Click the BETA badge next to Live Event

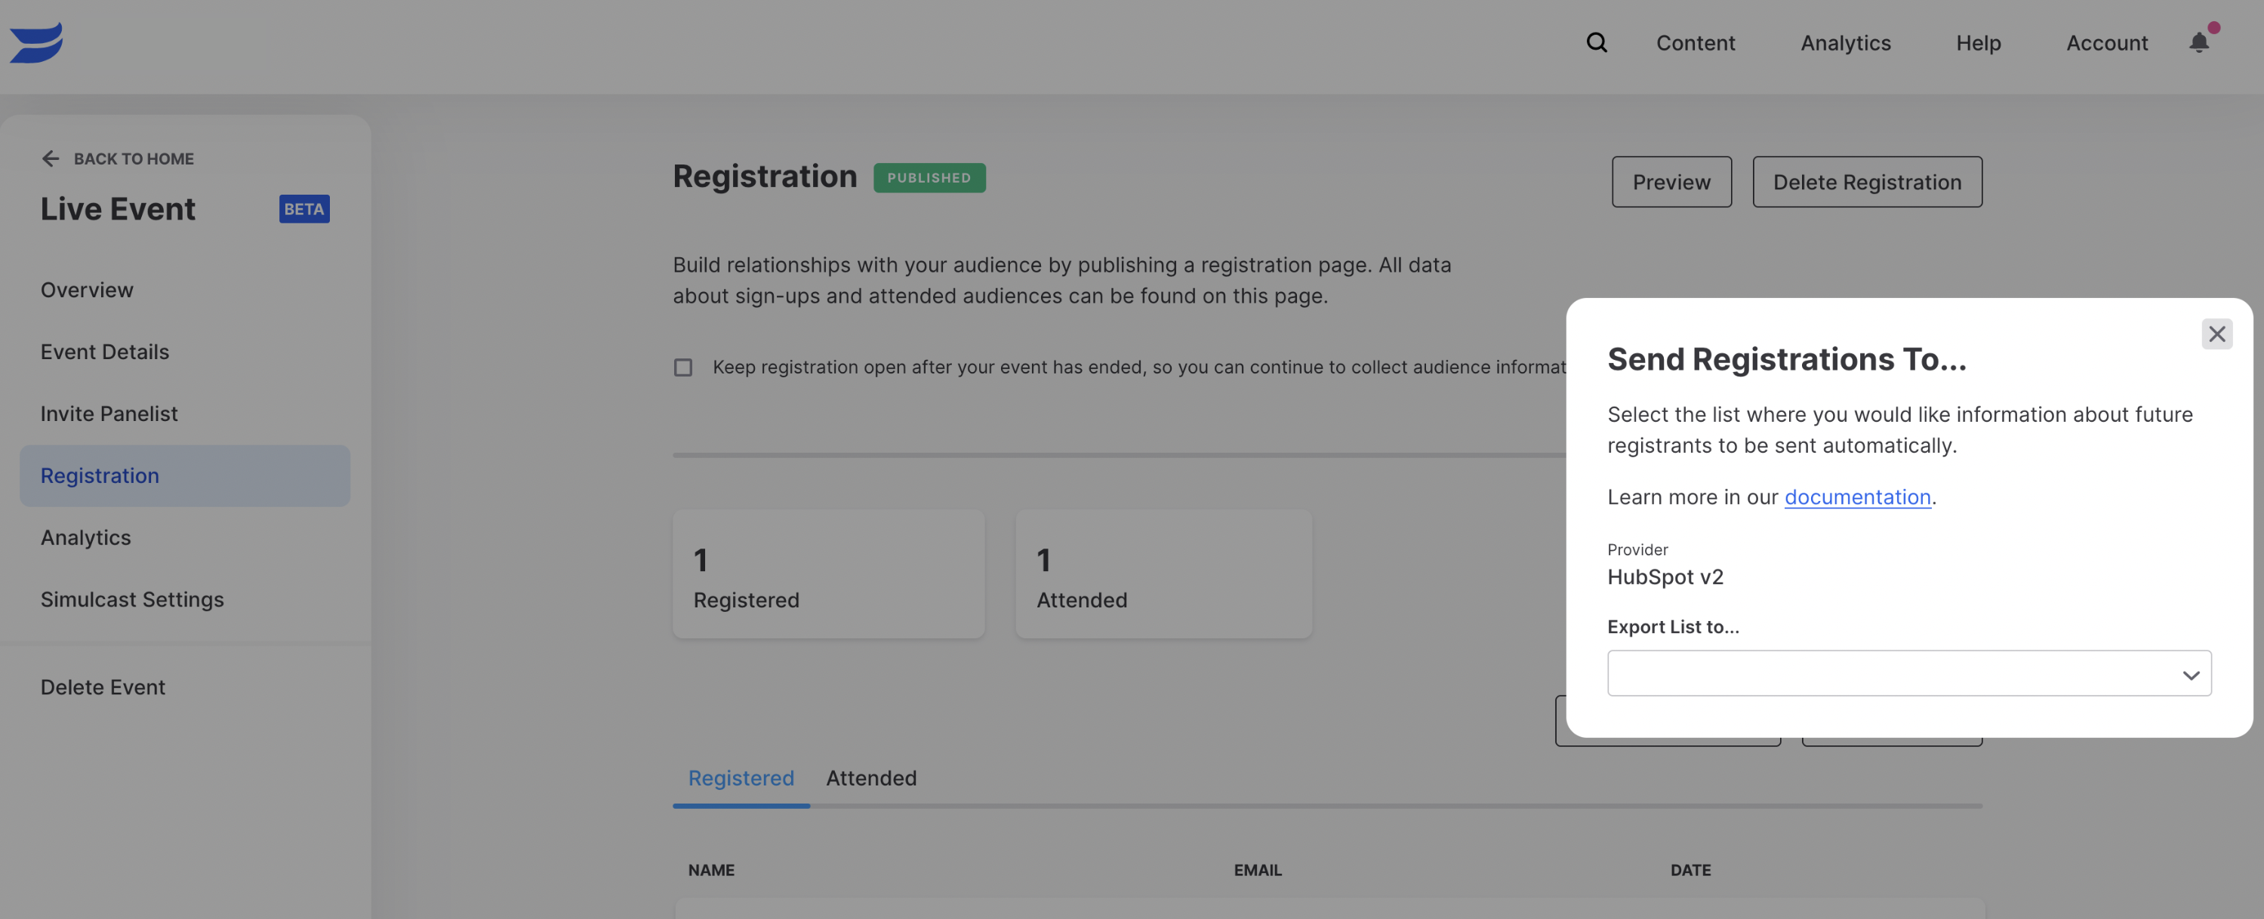pos(304,209)
